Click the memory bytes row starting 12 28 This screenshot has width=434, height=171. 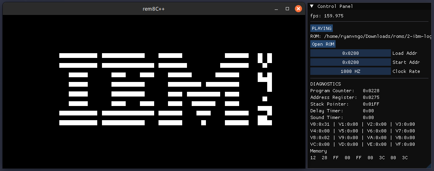(359, 158)
